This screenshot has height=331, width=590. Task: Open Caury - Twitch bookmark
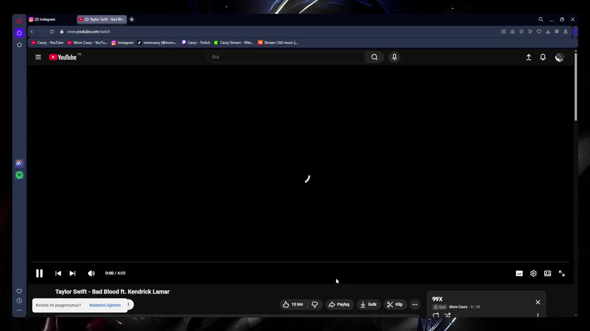[195, 43]
